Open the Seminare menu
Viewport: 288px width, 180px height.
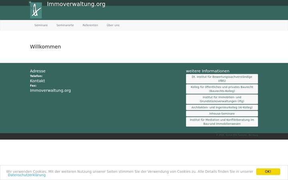[41, 25]
